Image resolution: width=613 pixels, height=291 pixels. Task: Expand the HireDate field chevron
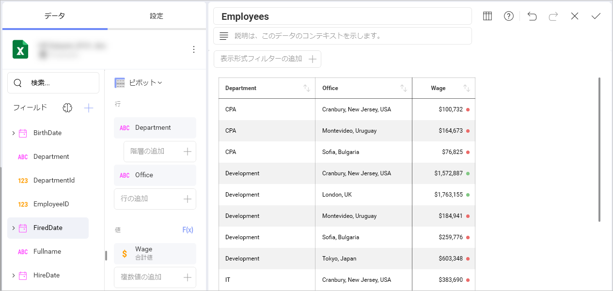tap(13, 276)
